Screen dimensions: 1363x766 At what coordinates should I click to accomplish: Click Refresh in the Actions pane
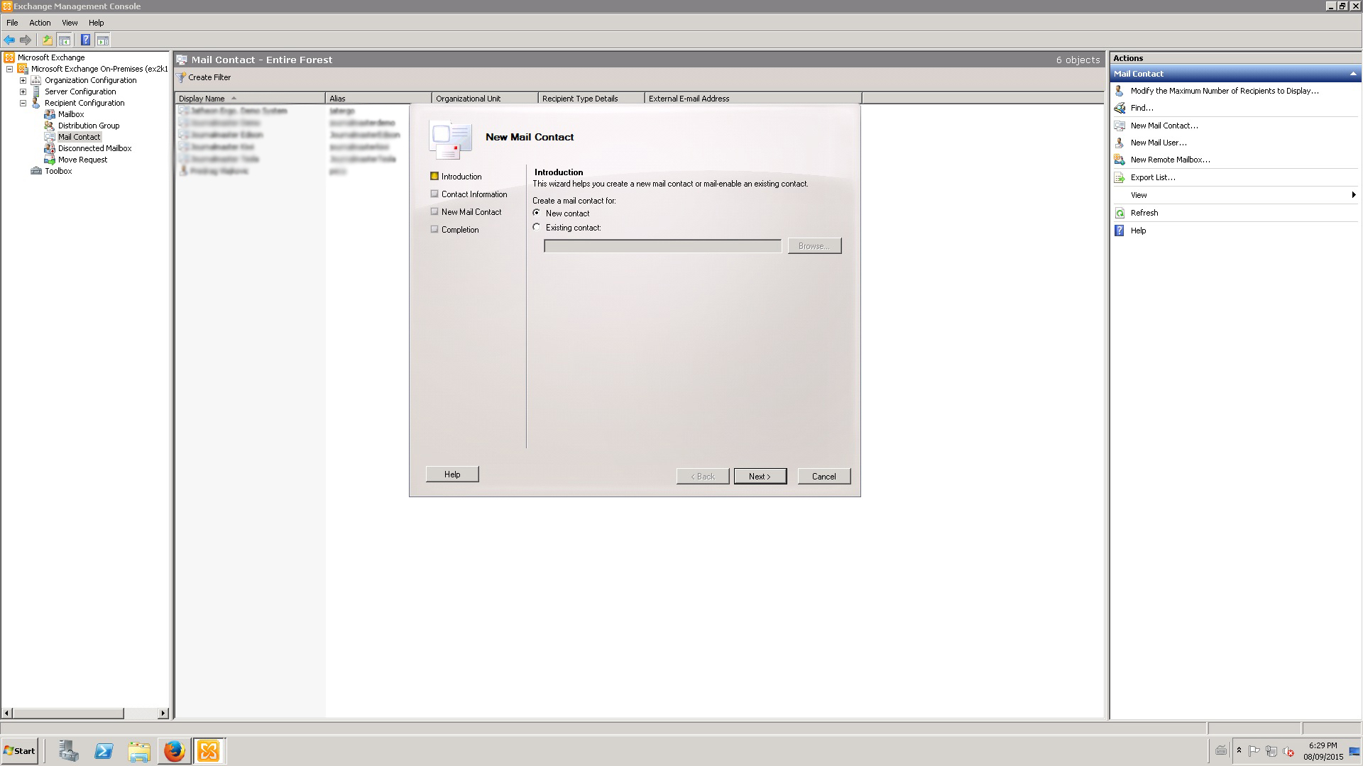(1144, 213)
